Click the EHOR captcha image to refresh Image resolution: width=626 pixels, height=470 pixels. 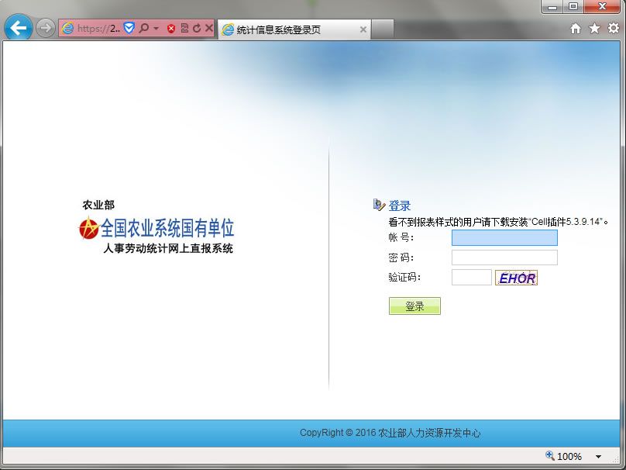click(x=517, y=278)
